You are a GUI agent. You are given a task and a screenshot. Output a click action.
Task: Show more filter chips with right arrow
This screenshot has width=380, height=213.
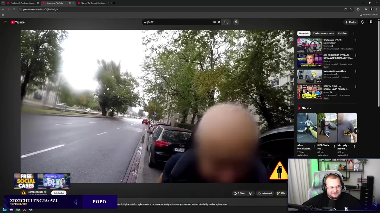point(353,33)
